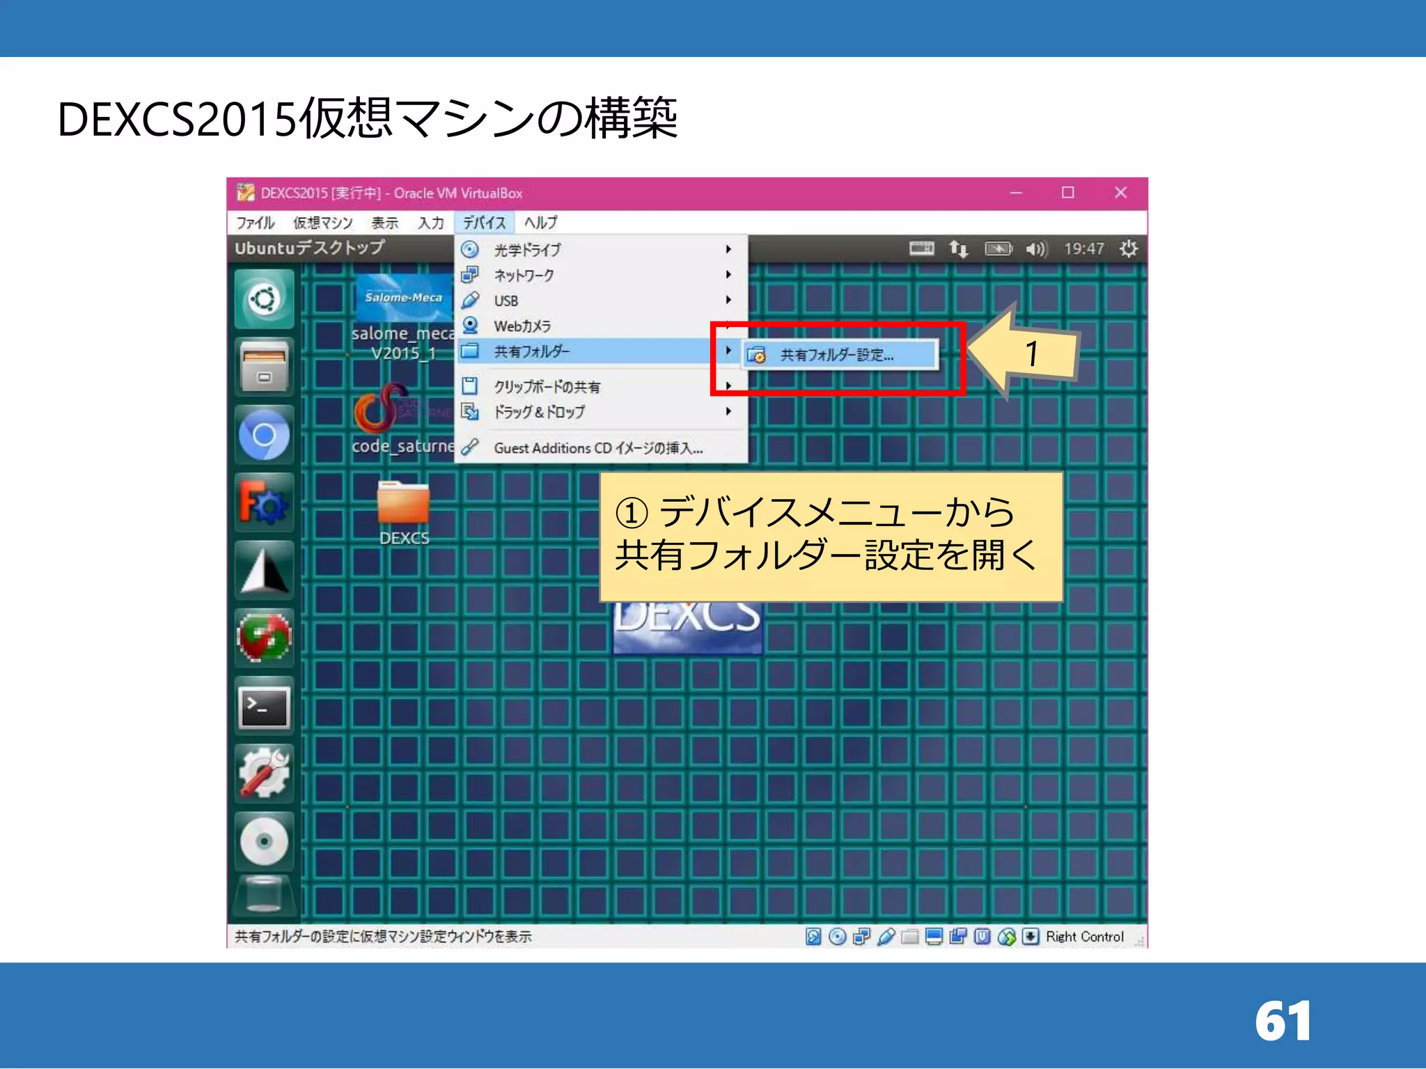The width and height of the screenshot is (1426, 1069).
Task: Open the DEXCS desktop folder
Action: 404,514
